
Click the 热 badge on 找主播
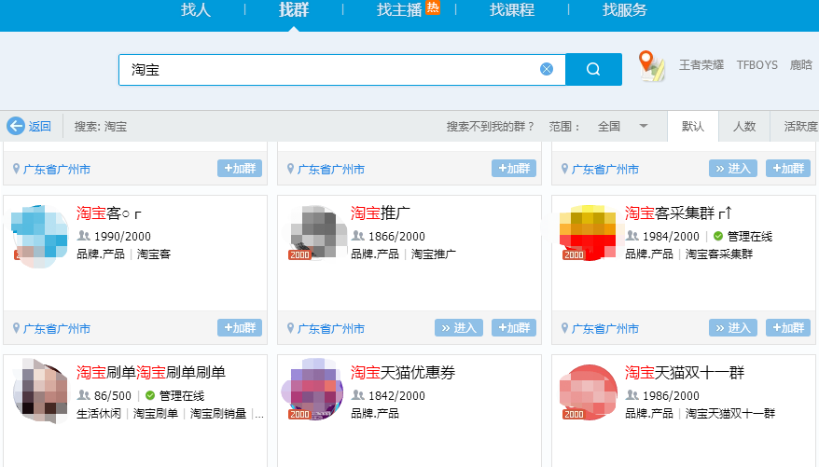[x=433, y=7]
